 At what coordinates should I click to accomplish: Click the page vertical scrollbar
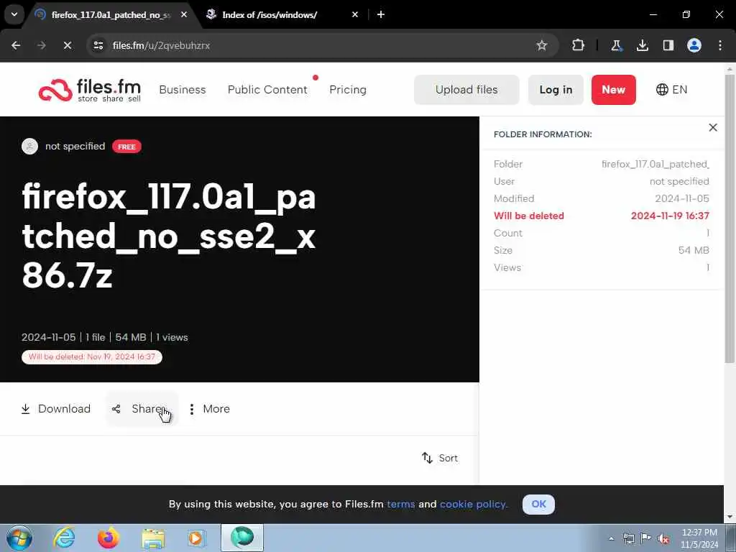click(730, 218)
